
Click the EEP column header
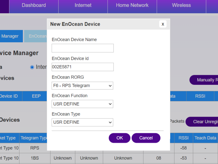tap(36, 96)
